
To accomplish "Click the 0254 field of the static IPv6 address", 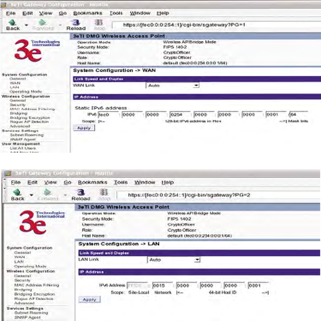I will point(180,114).
